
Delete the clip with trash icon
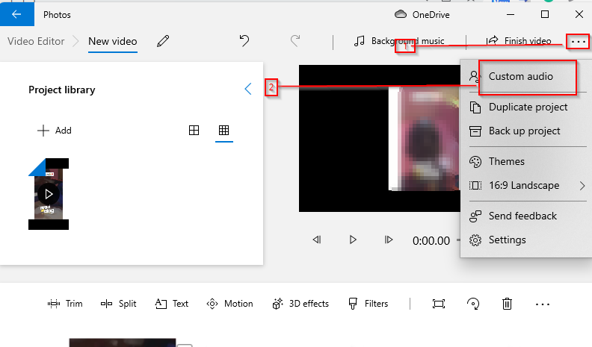507,304
